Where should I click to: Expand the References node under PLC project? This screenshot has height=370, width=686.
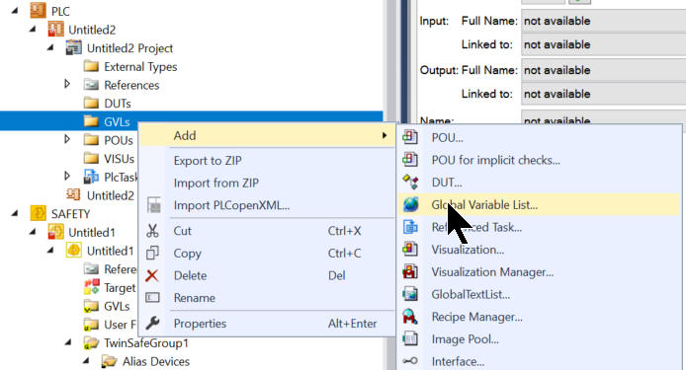point(67,84)
